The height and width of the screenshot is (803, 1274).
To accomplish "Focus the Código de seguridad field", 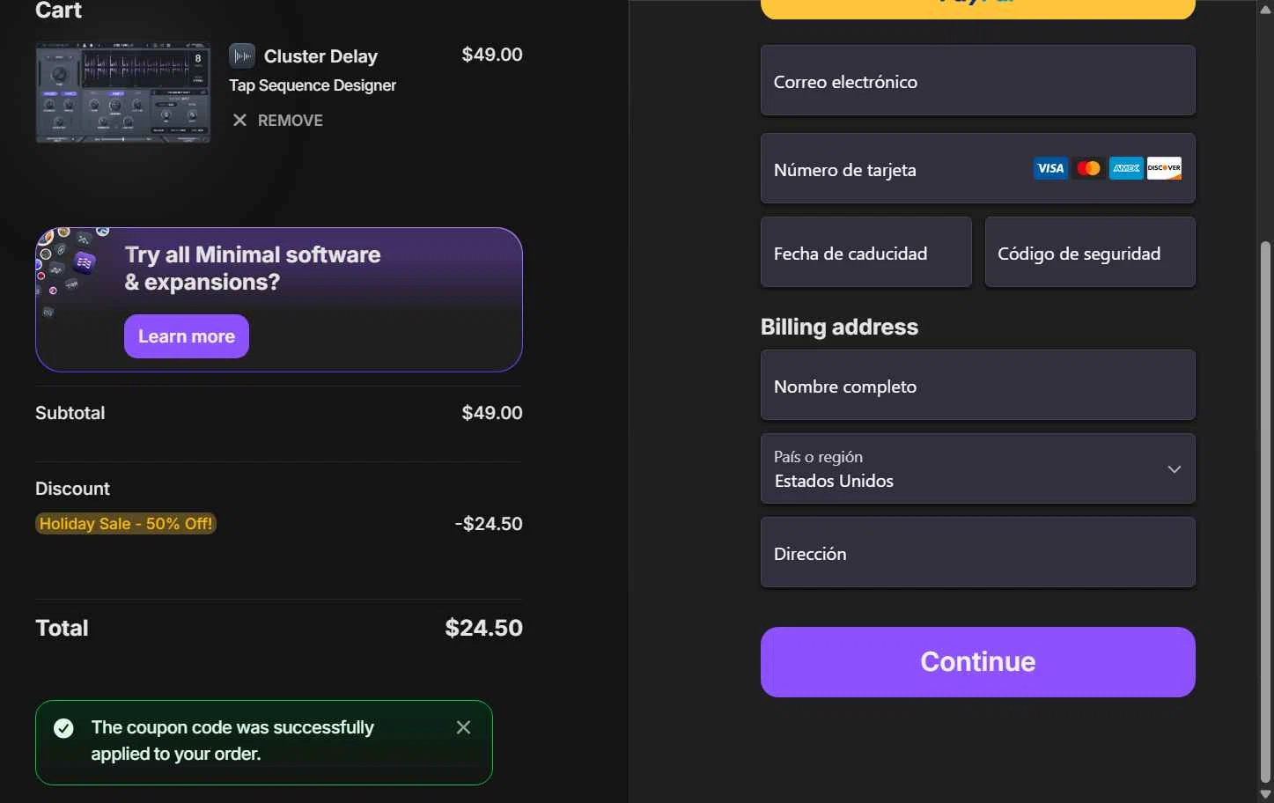I will (x=1090, y=253).
